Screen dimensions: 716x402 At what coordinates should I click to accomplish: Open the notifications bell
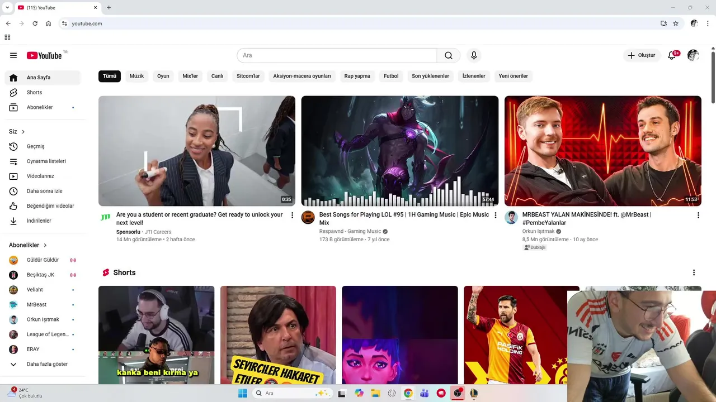672,55
